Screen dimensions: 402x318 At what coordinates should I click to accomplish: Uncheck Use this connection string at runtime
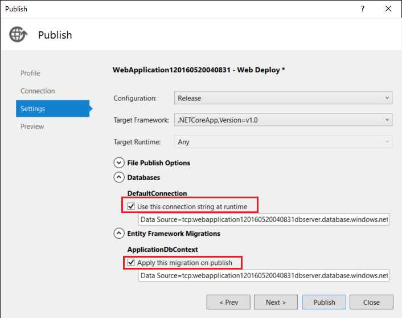[x=131, y=206]
